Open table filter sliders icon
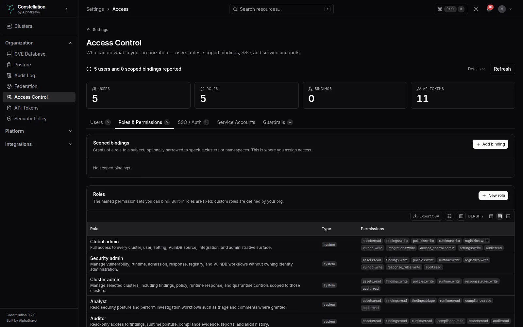 449,216
